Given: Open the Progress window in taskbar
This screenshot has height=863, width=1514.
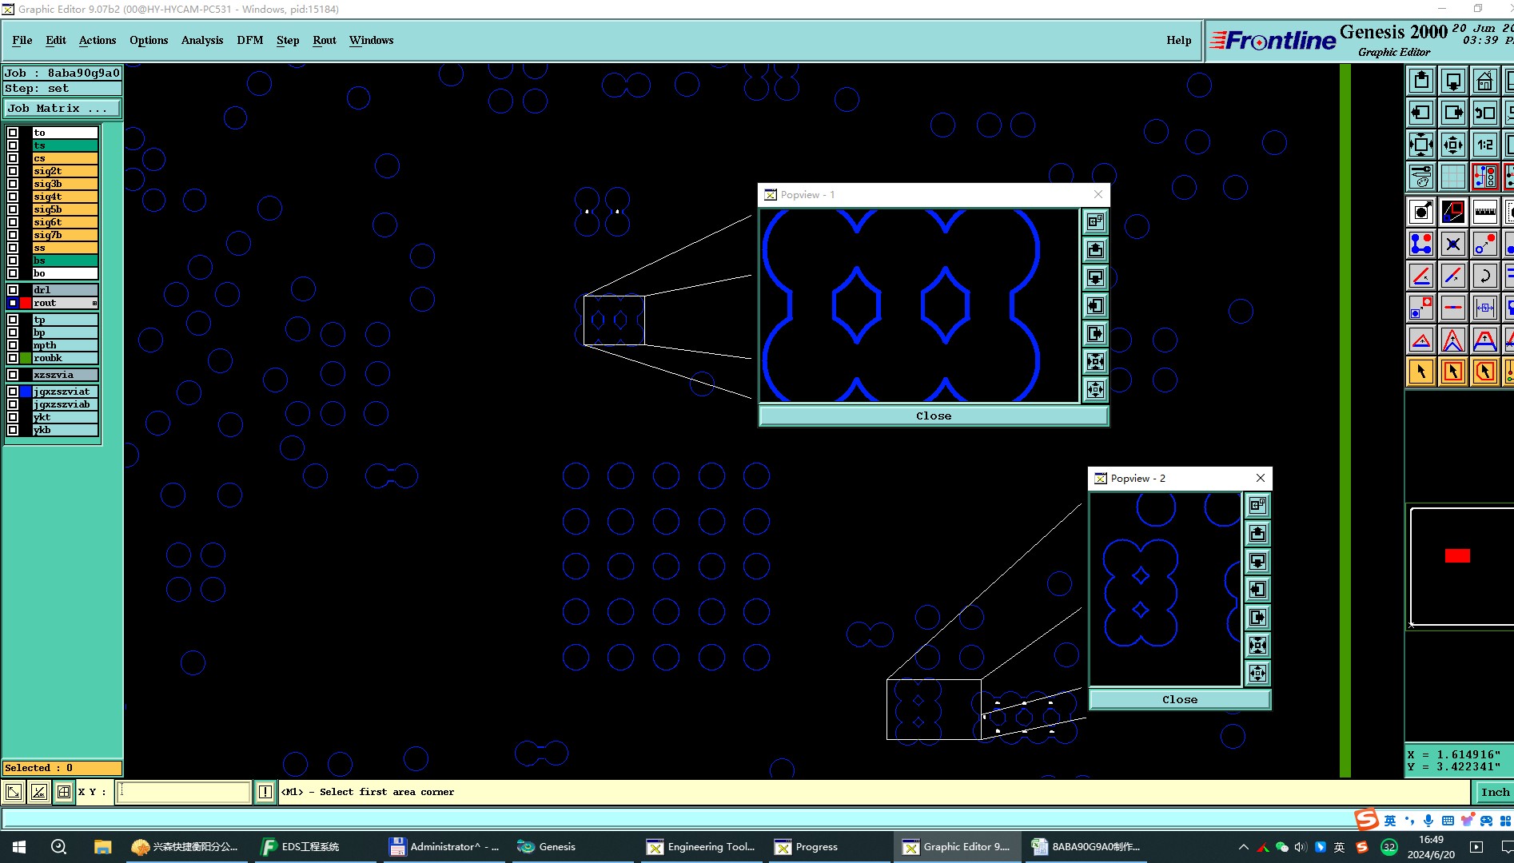Looking at the screenshot, I should click(807, 846).
